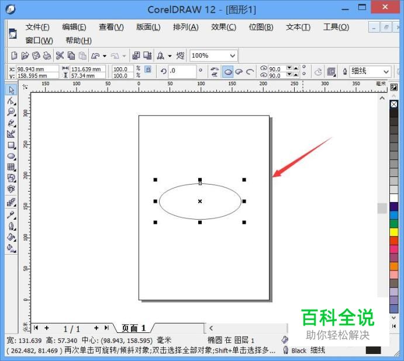Copy the selection to clipboard
This screenshot has width=404, height=361.
(x=71, y=55)
